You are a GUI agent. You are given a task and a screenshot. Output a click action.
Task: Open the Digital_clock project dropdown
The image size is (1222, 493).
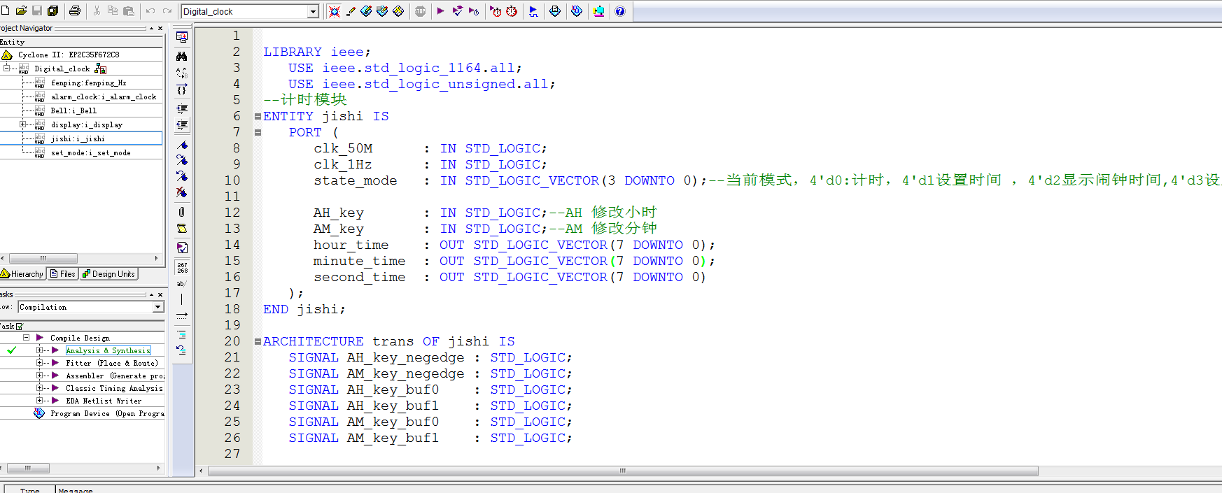tap(313, 11)
